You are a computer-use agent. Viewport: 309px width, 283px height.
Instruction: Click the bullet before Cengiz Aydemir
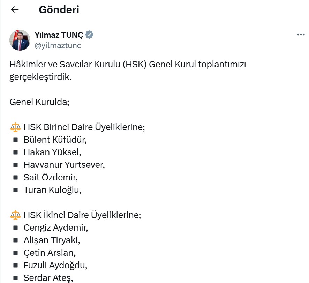pos(15,228)
